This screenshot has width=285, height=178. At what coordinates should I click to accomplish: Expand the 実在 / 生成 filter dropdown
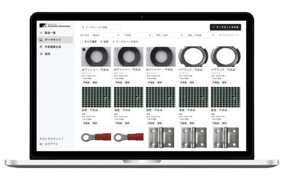(170, 35)
